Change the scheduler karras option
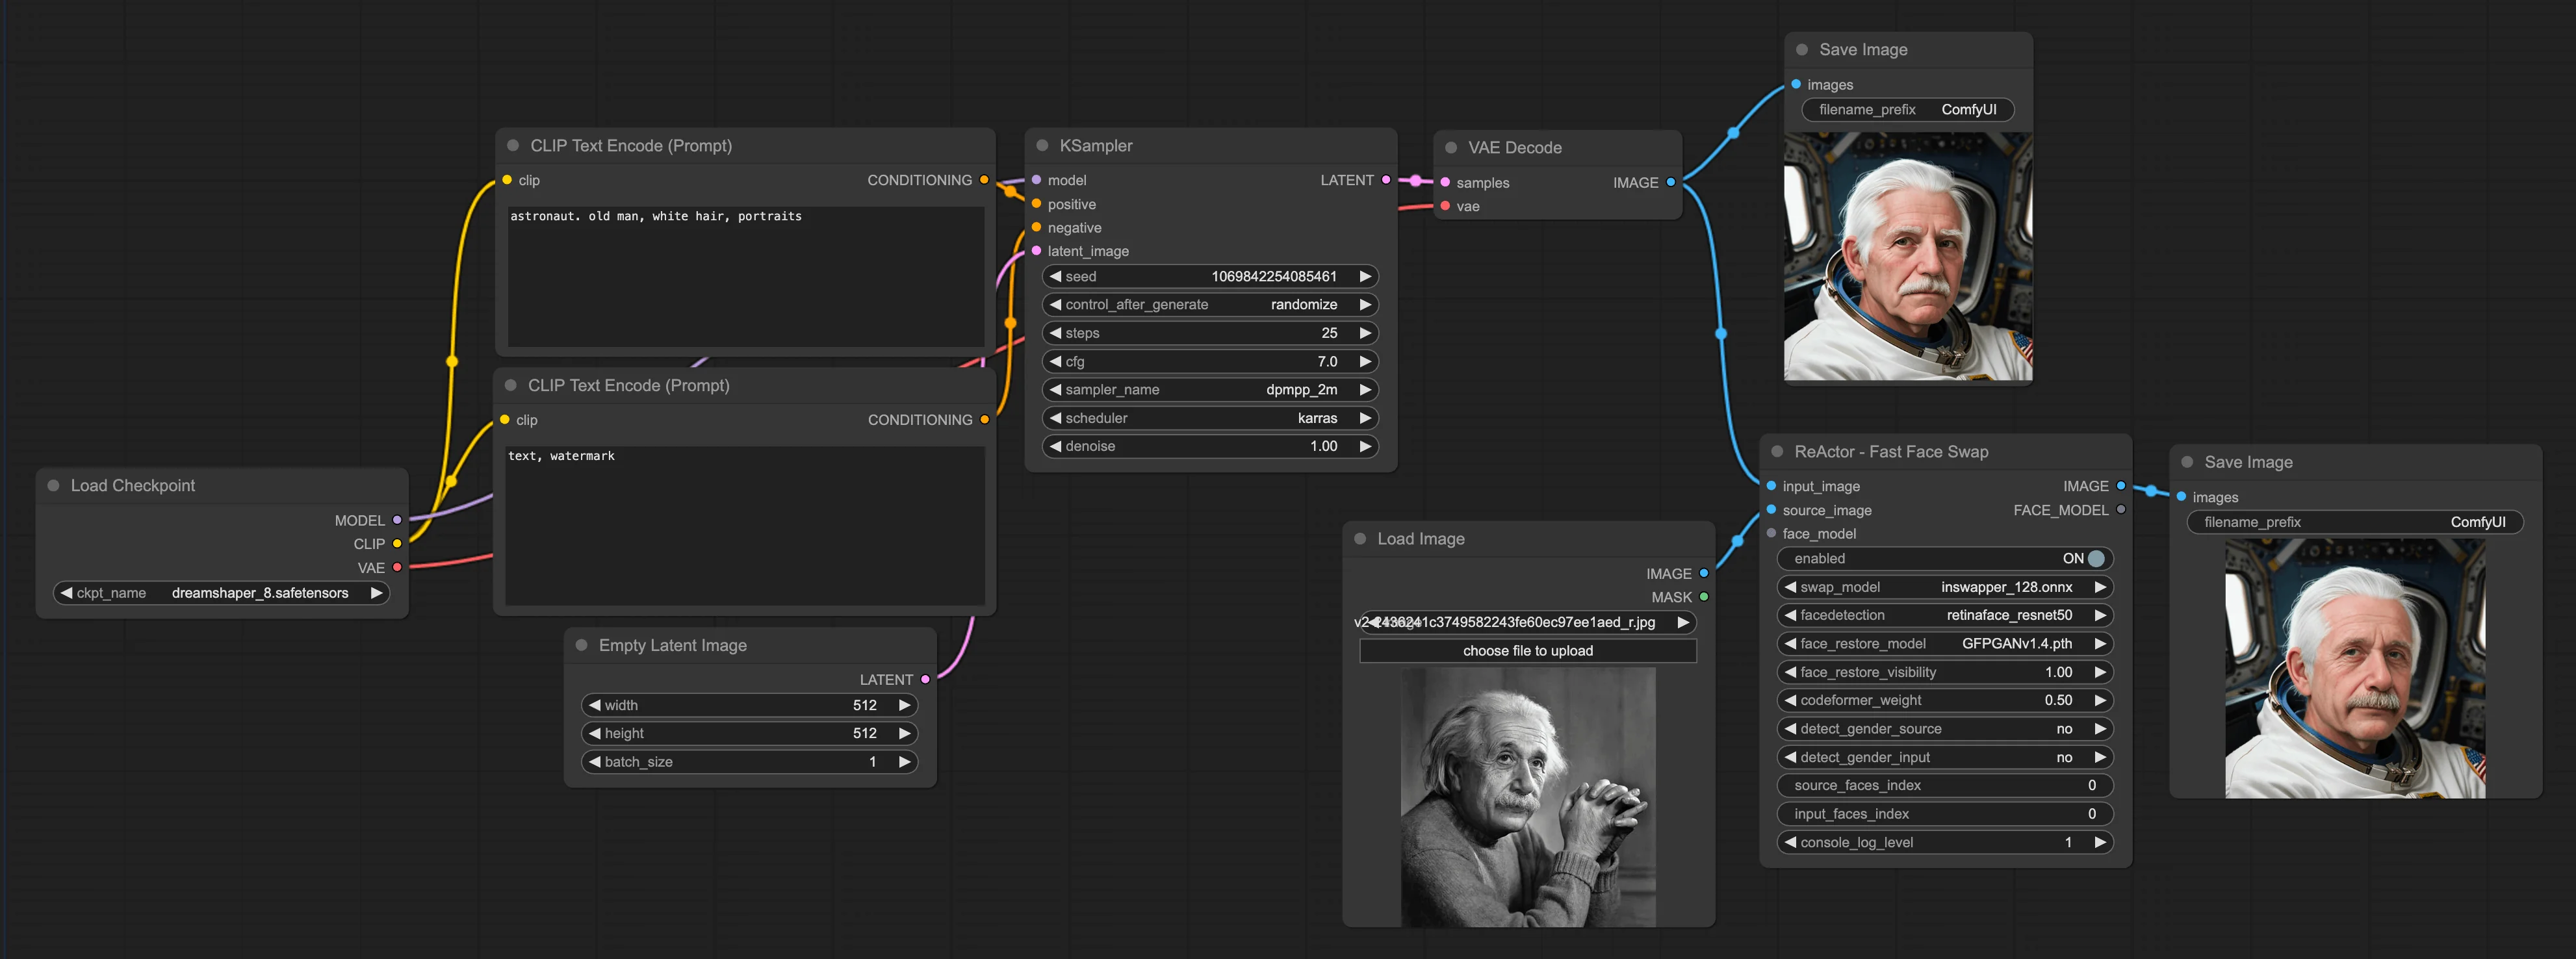The height and width of the screenshot is (959, 2576). [1210, 418]
